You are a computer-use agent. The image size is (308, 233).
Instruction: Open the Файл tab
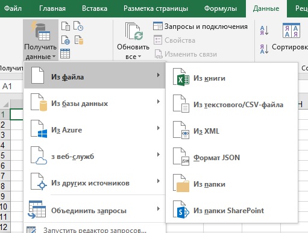pos(13,8)
